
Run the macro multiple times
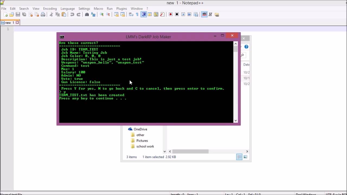click(x=189, y=15)
